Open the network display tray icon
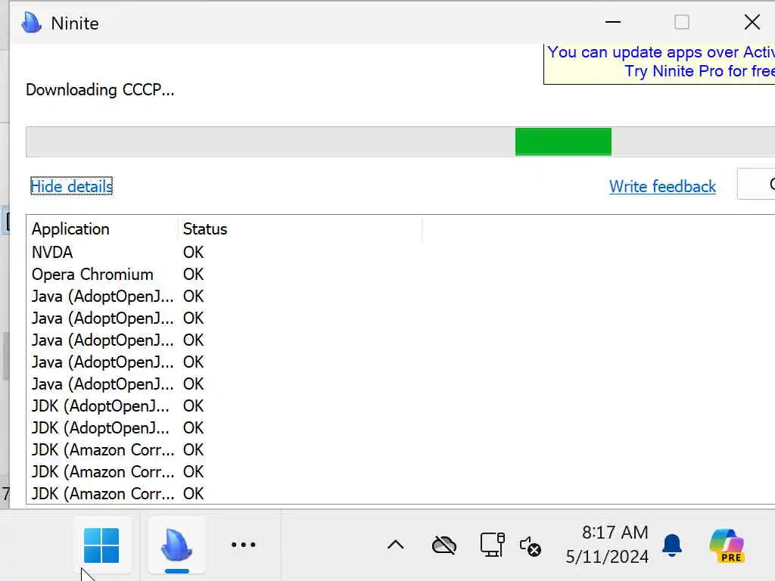The image size is (775, 581). (492, 545)
